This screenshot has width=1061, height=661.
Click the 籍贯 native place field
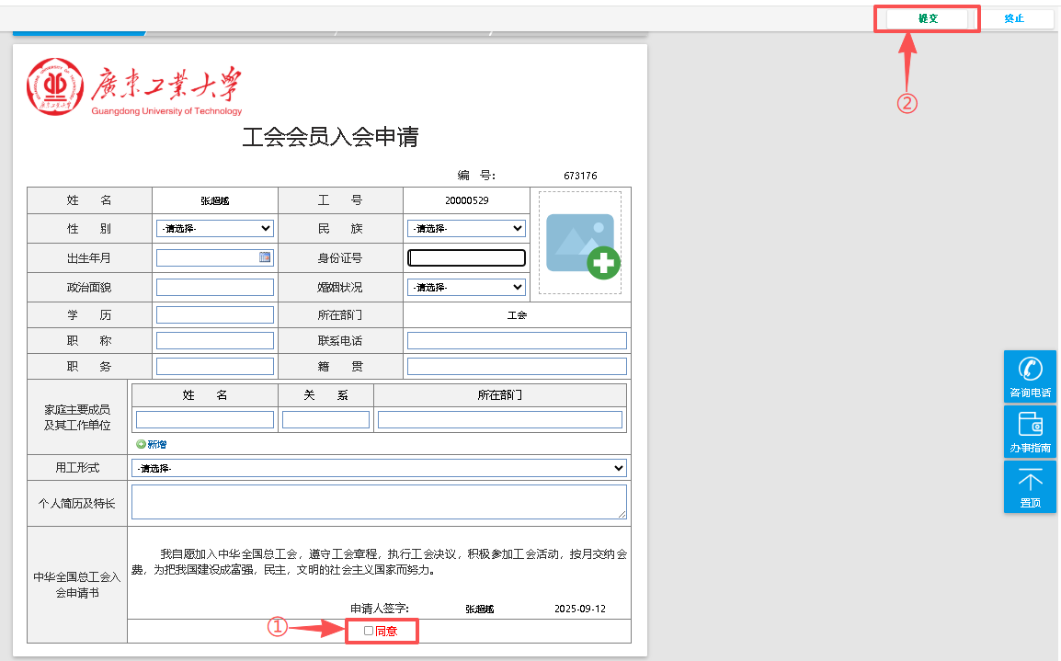coord(517,367)
